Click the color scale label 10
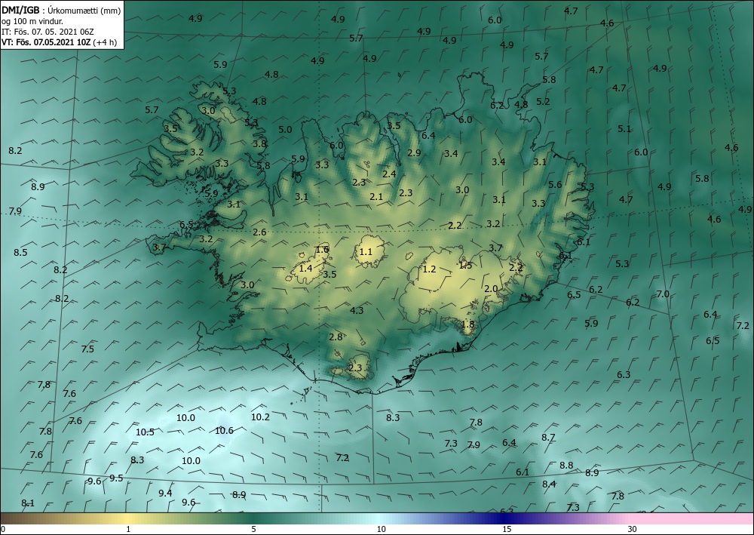This screenshot has width=754, height=535. point(382,529)
